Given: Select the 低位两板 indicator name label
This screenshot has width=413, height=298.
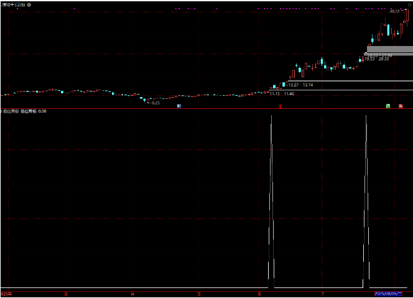Looking at the screenshot, I should click(11, 111).
